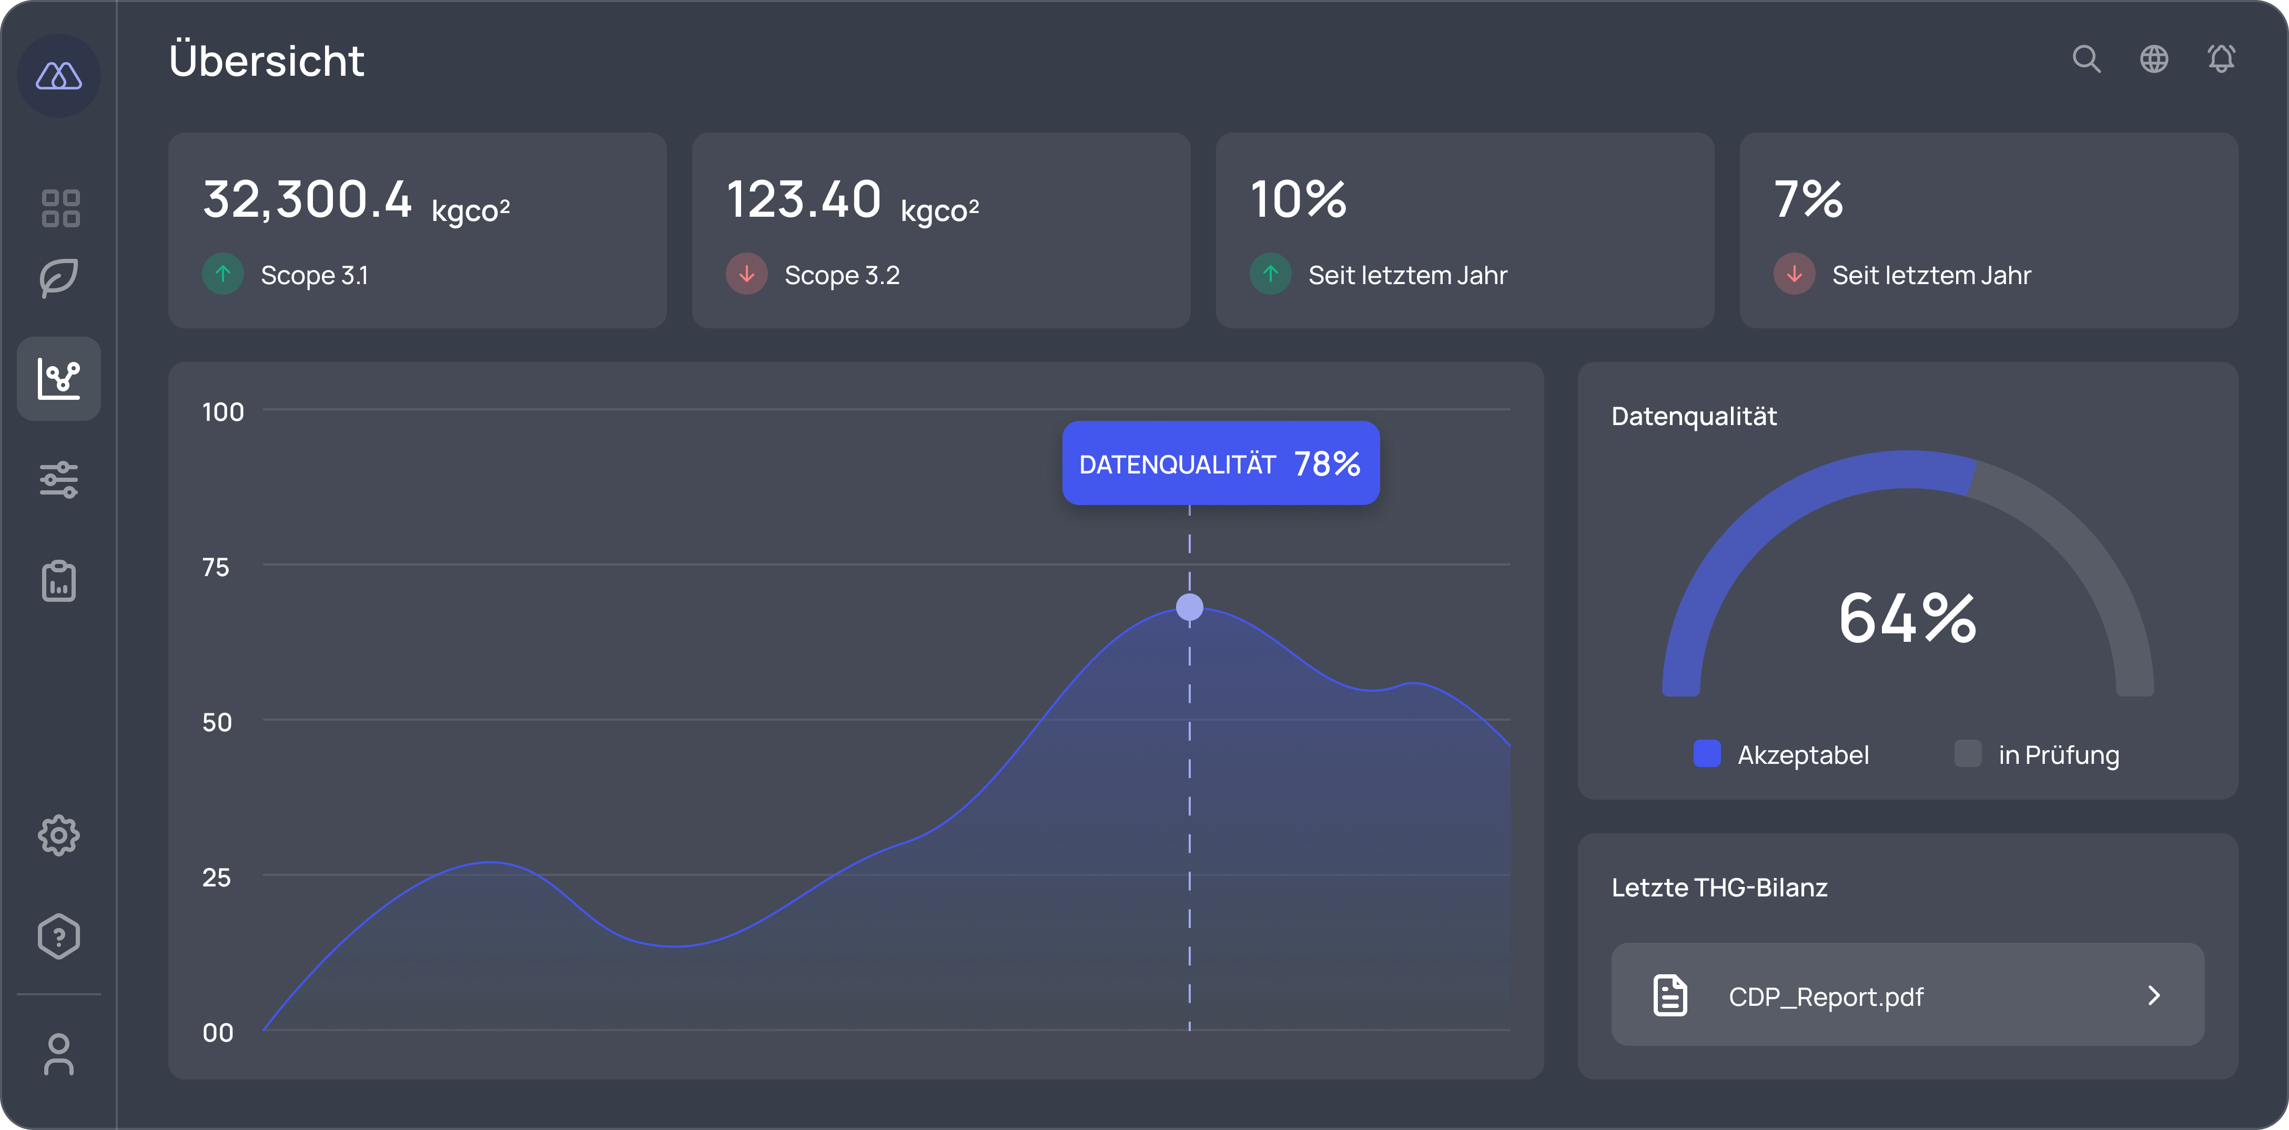This screenshot has width=2289, height=1130.
Task: Click the Akzeptabel blue legend swatch
Action: [1707, 753]
